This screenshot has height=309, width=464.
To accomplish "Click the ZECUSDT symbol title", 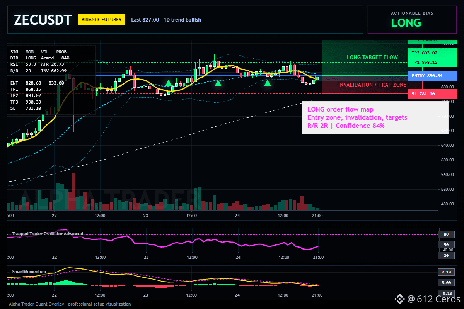I will coord(43,20).
